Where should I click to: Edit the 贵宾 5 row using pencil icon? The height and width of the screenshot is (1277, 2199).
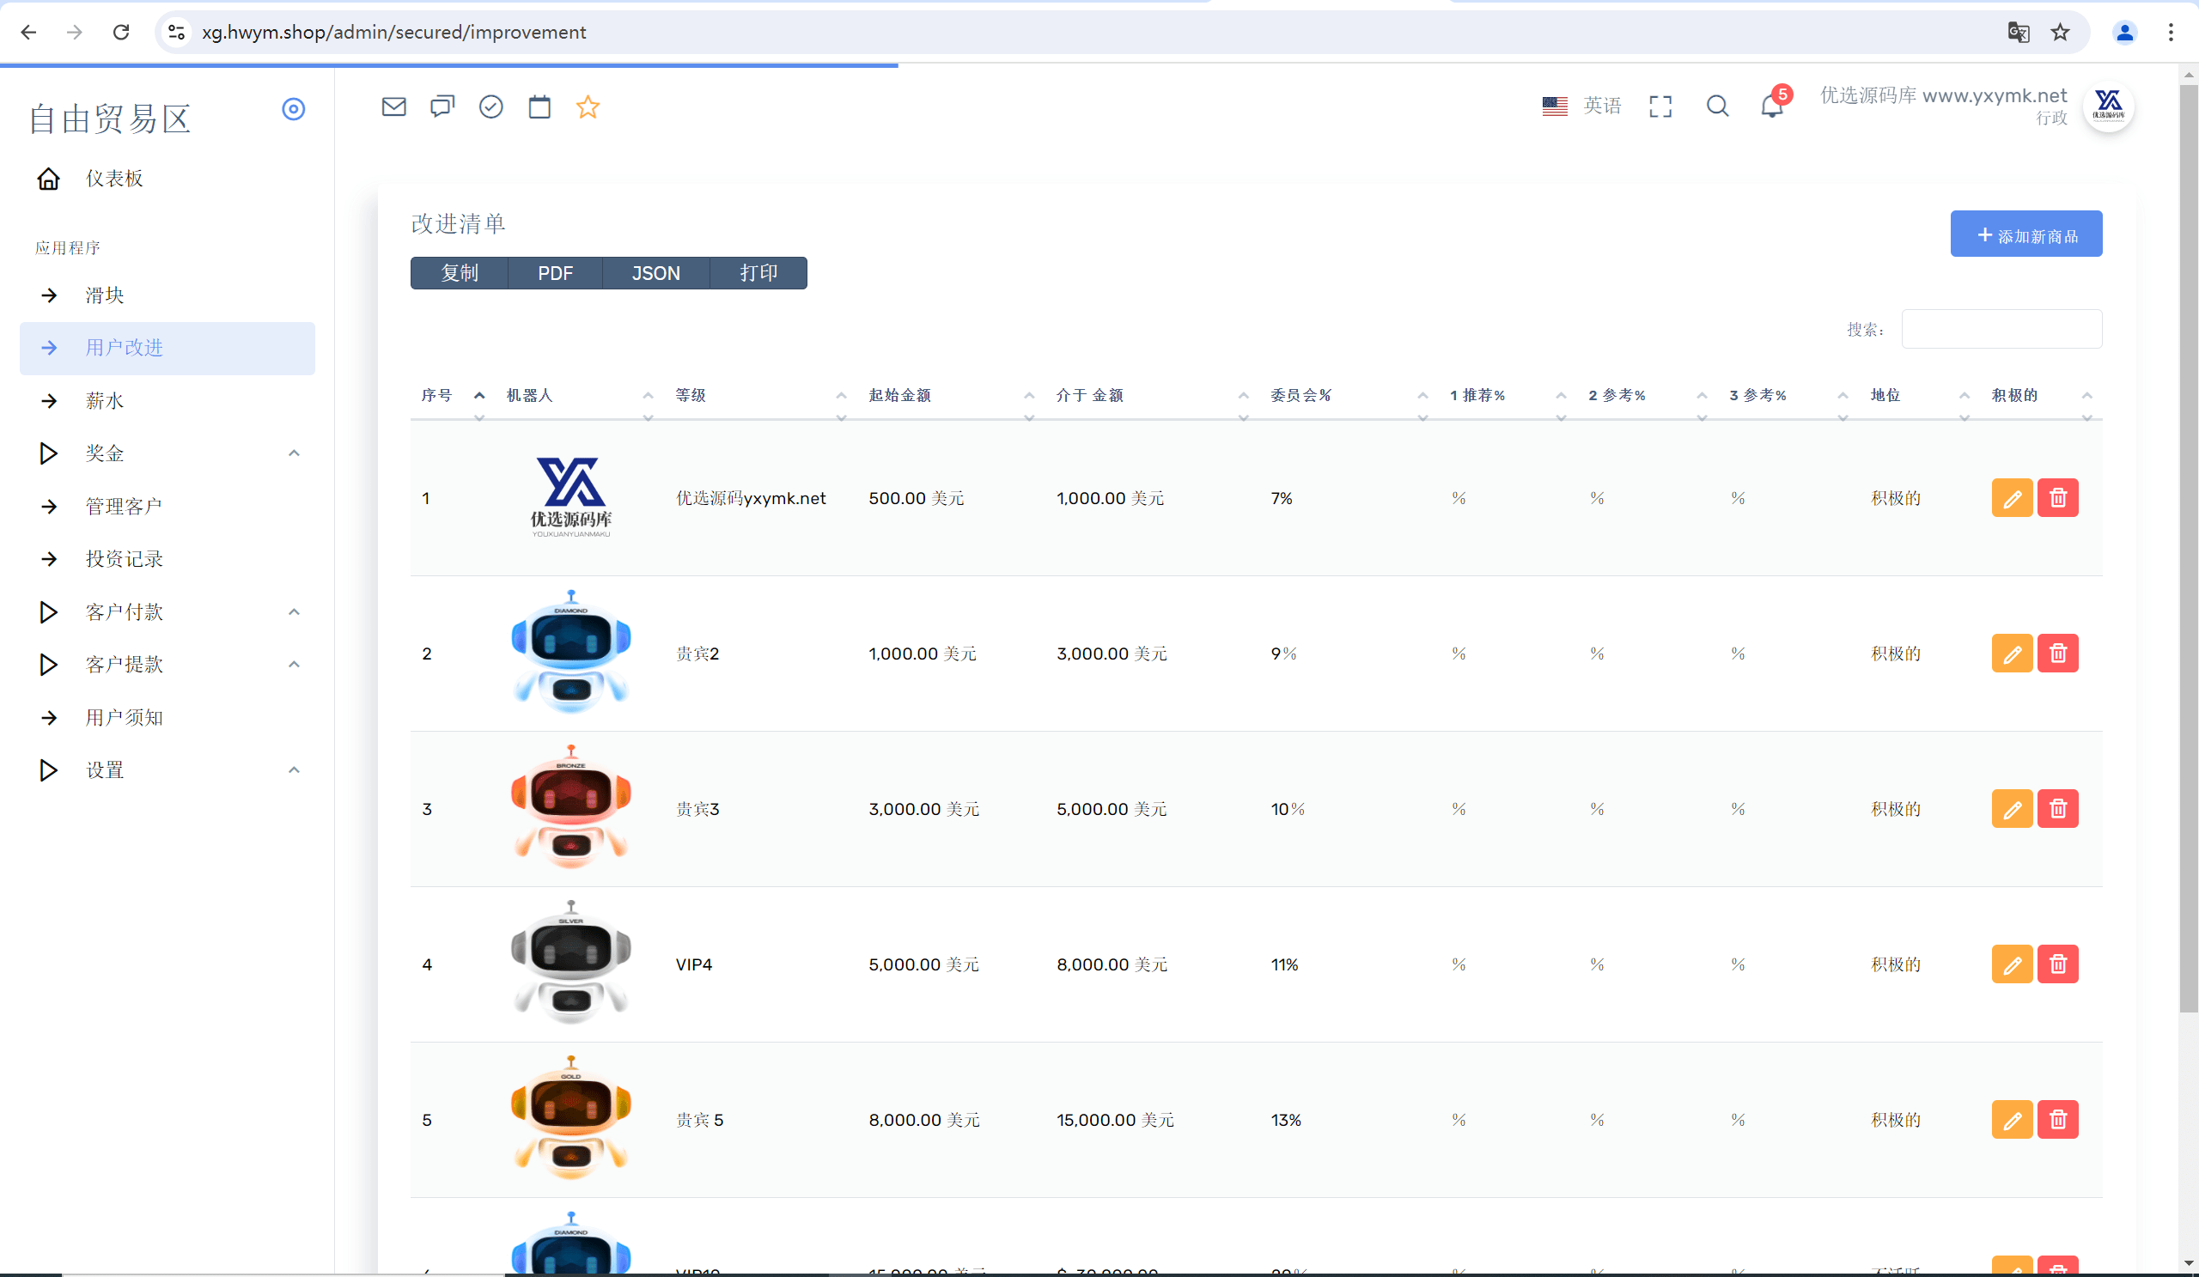[2013, 1119]
